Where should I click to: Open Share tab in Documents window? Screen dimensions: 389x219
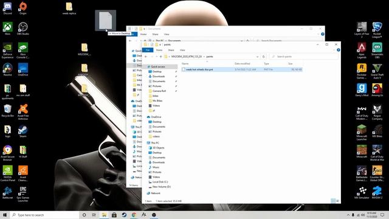156,34
